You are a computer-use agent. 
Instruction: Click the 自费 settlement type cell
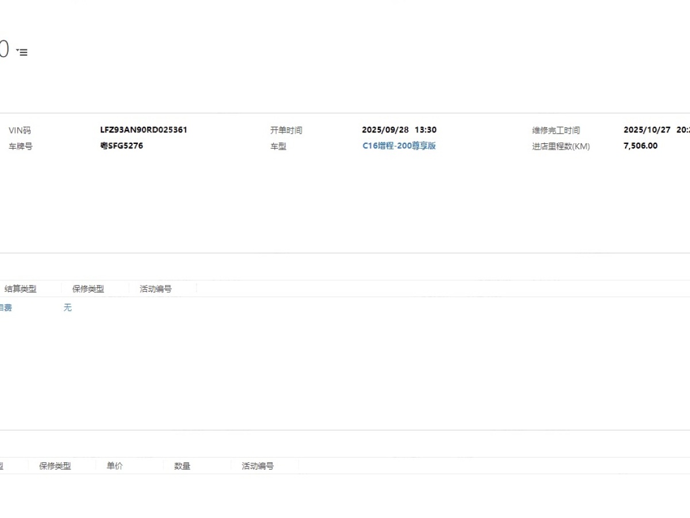[6, 308]
